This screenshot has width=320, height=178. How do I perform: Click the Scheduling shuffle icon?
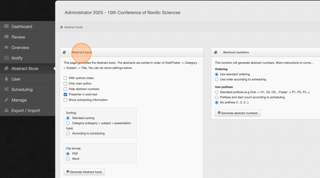coord(6,89)
